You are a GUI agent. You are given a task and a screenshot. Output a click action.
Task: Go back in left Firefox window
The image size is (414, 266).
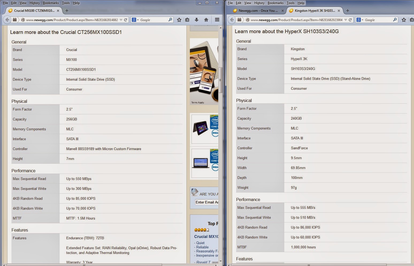[x=7, y=20]
